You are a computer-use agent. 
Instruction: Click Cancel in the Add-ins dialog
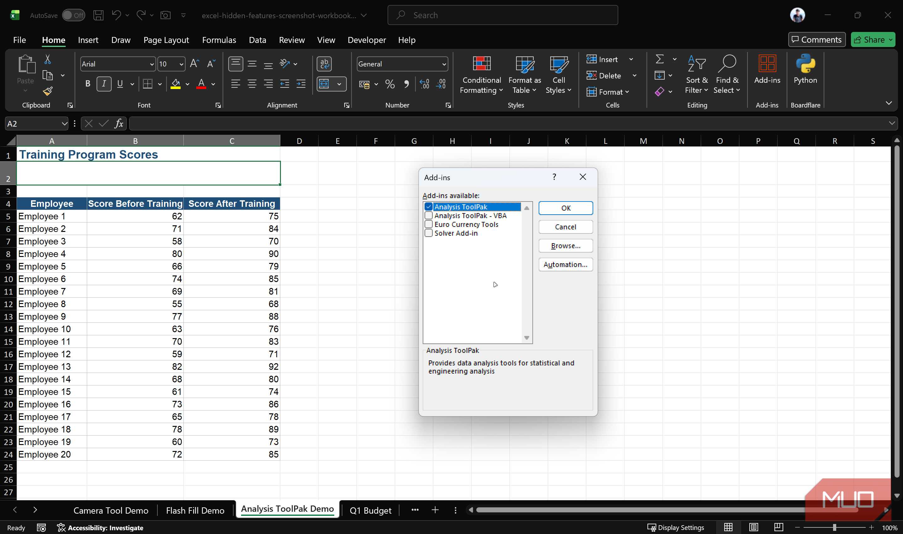coord(565,227)
